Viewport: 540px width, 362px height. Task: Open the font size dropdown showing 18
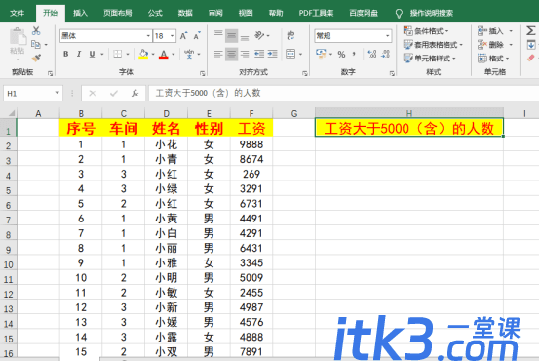click(172, 36)
